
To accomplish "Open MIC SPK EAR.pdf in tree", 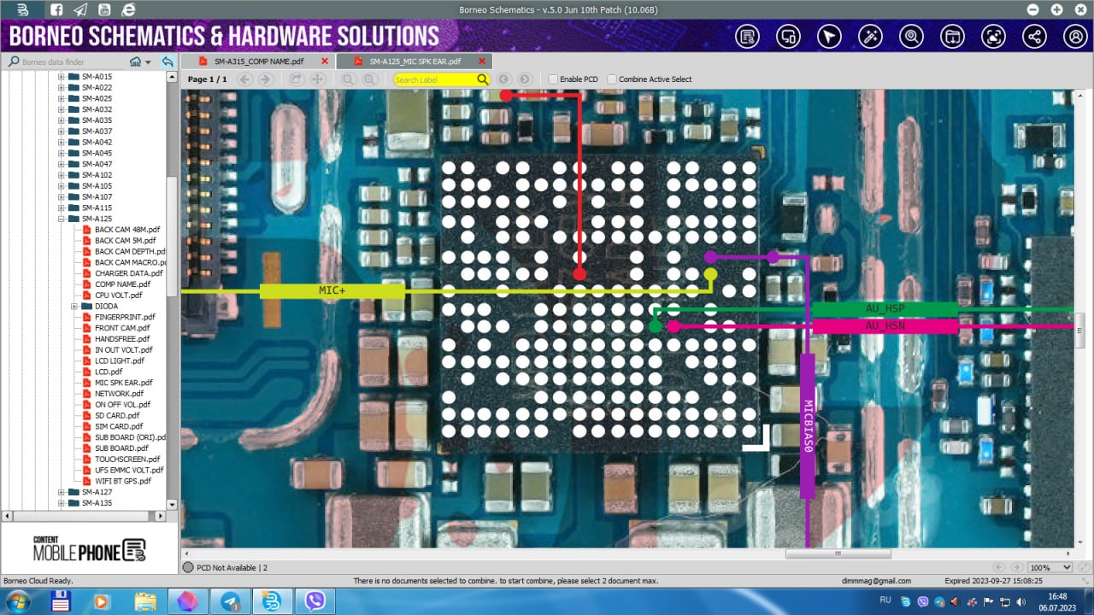I will 123,383.
